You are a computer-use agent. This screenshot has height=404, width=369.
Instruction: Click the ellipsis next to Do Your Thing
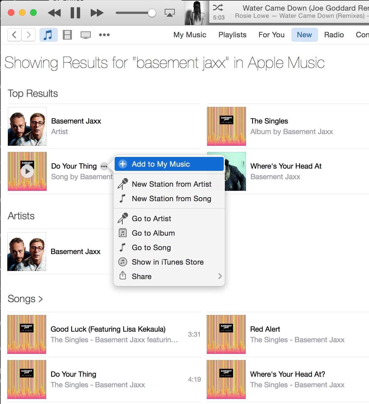pos(104,166)
